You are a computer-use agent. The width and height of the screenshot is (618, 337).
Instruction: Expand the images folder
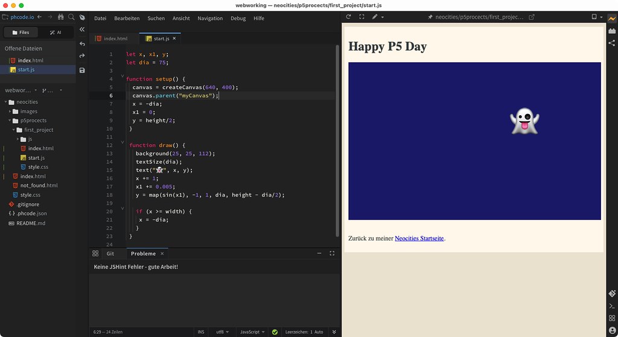[10, 112]
